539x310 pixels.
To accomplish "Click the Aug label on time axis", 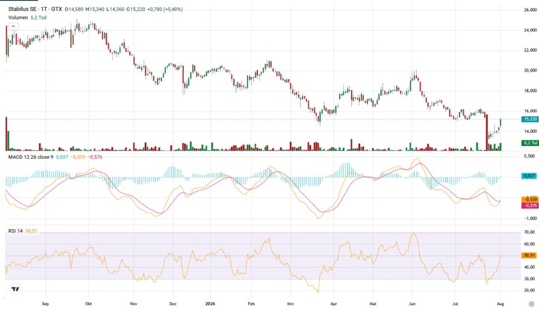I will [x=501, y=304].
